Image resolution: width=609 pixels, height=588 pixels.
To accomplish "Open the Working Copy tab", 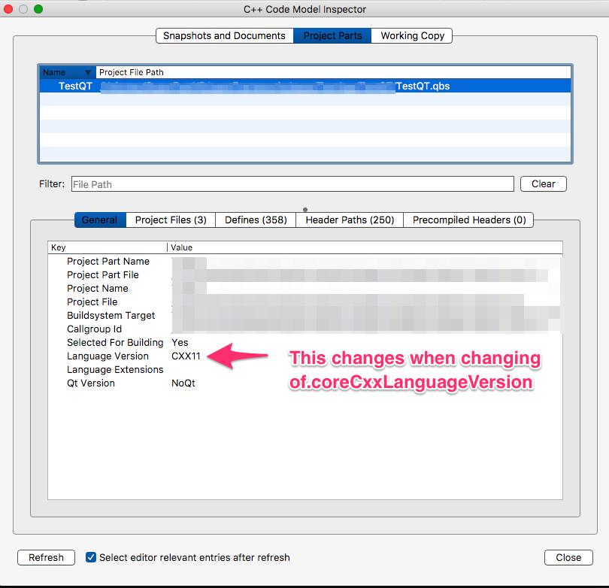I will [411, 35].
